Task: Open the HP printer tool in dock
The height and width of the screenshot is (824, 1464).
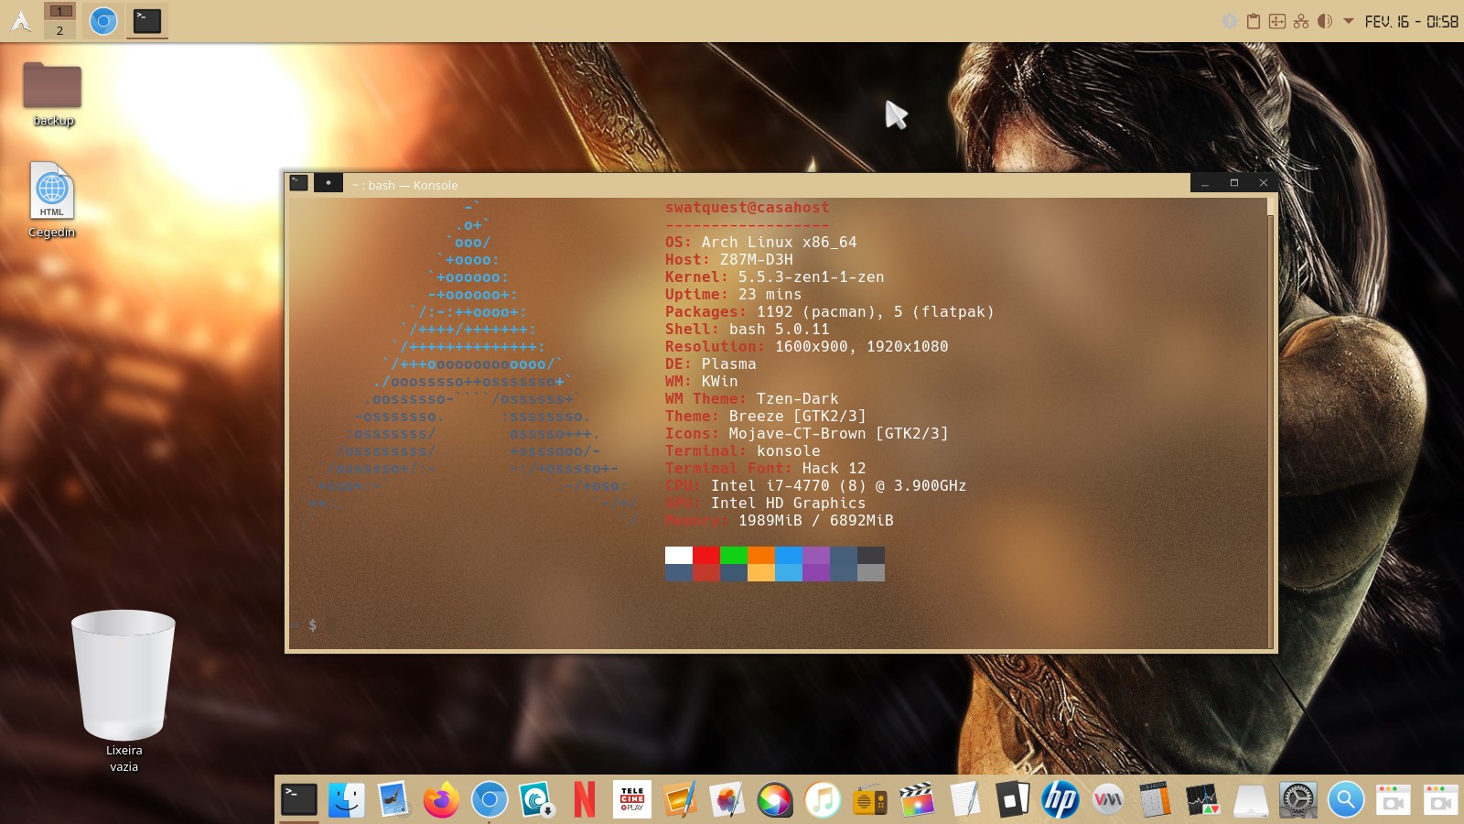Action: (x=1060, y=800)
